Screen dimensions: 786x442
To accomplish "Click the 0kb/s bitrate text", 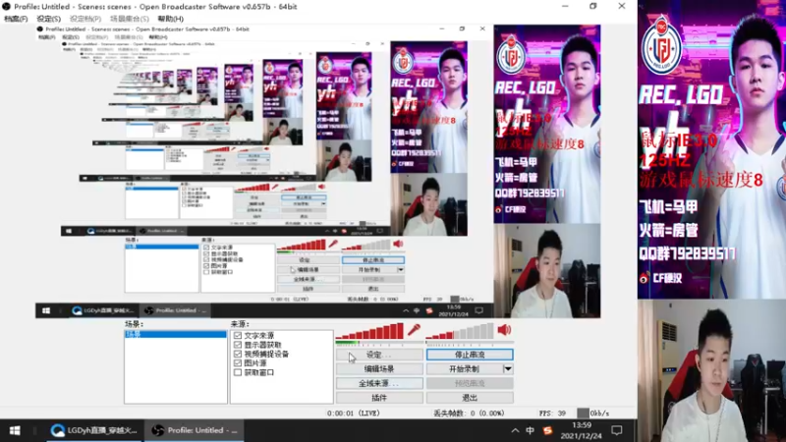I will coord(599,414).
